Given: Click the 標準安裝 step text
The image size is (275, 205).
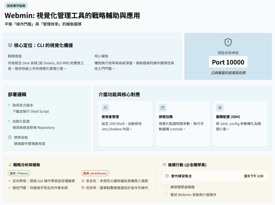Looking at the screenshot, I should (21, 137).
